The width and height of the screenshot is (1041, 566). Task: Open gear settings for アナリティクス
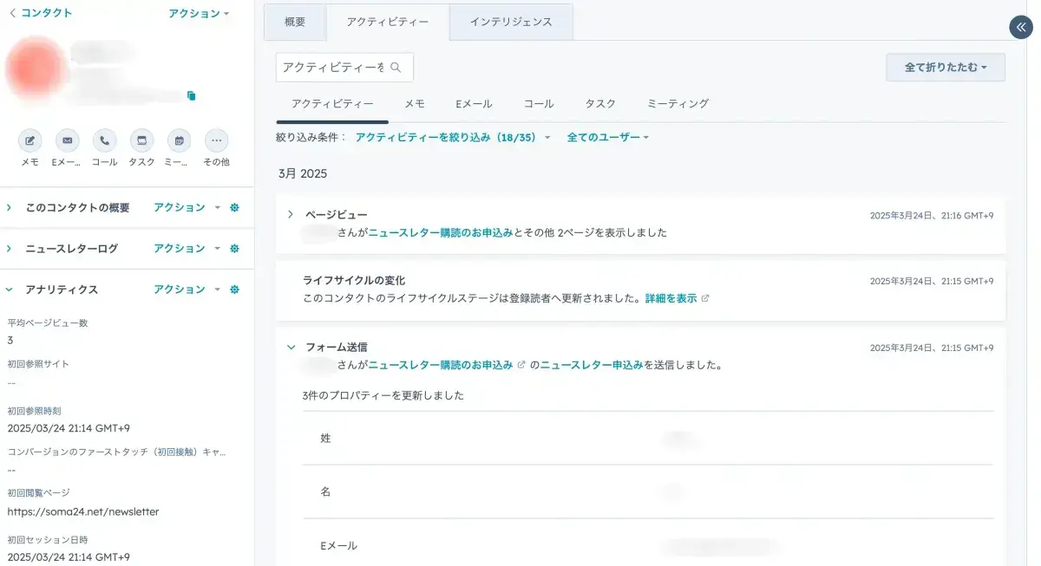click(x=234, y=290)
